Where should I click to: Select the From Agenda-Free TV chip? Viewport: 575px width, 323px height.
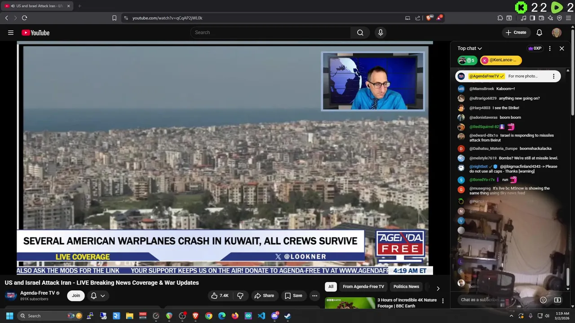pyautogui.click(x=363, y=287)
